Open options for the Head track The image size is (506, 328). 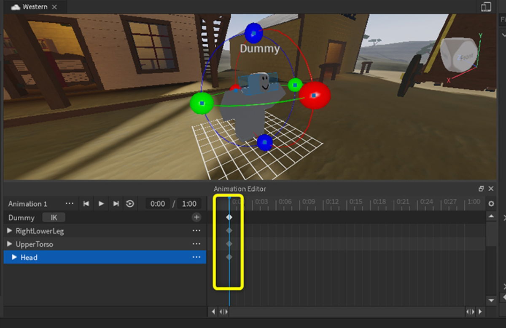(x=196, y=257)
